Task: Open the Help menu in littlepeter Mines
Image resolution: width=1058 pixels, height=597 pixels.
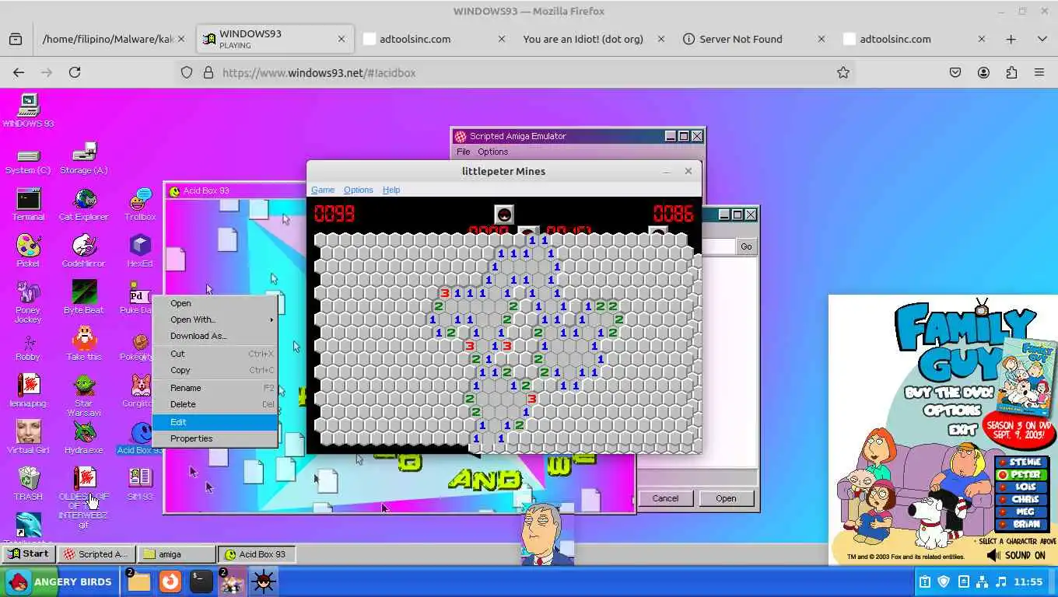Action: pos(391,190)
